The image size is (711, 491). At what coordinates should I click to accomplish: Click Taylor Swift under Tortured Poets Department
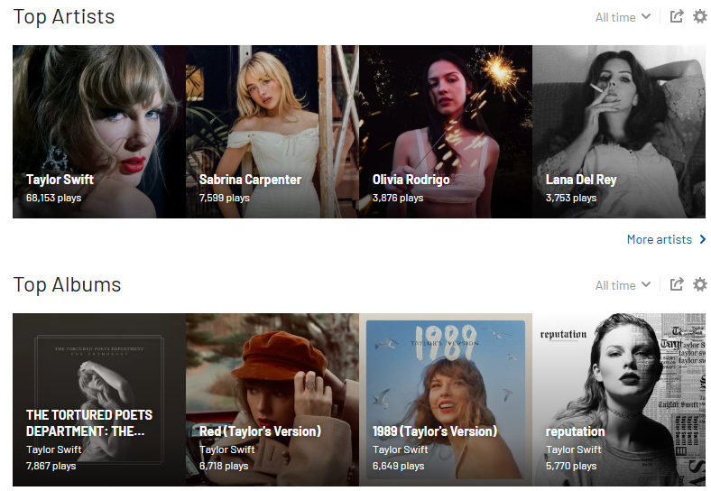point(53,449)
